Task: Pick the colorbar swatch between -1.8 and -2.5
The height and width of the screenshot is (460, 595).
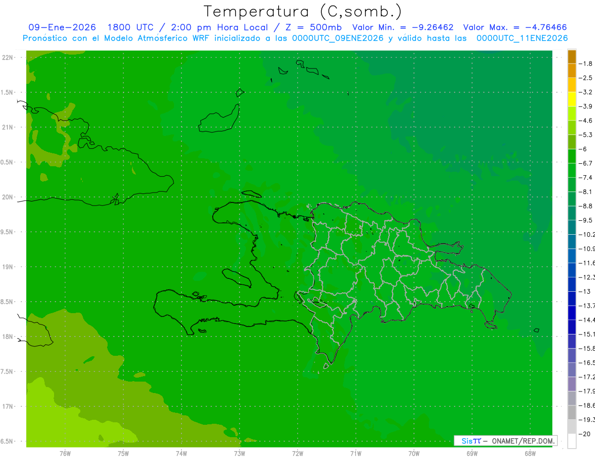Action: click(572, 70)
